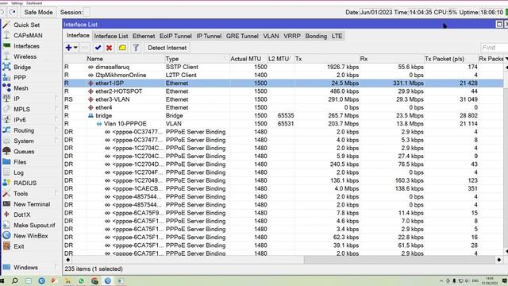Switch to the VLAN tab
Image resolution: width=508 pixels, height=286 pixels.
pos(271,36)
